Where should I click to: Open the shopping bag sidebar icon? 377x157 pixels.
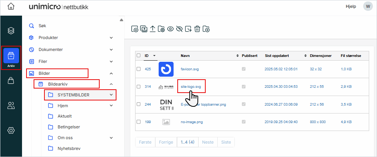[x=11, y=81]
